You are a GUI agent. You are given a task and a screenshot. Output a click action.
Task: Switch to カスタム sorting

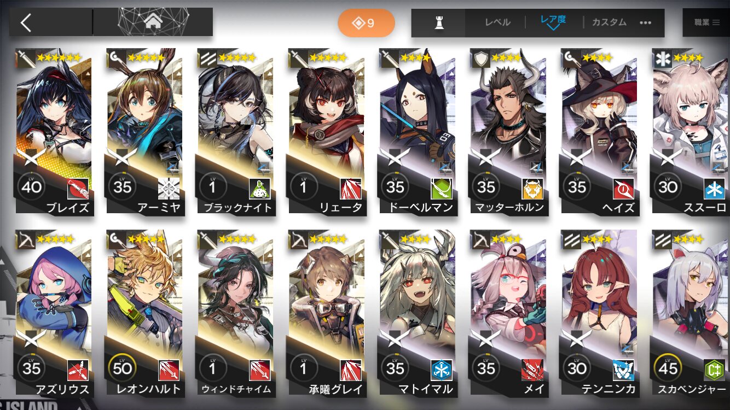pos(609,22)
